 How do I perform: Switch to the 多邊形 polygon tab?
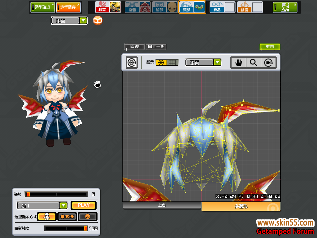click(x=241, y=206)
